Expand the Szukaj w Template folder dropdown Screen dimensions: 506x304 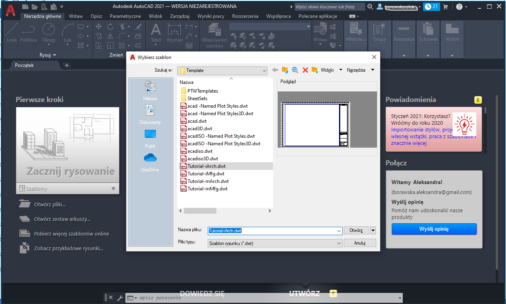[264, 70]
